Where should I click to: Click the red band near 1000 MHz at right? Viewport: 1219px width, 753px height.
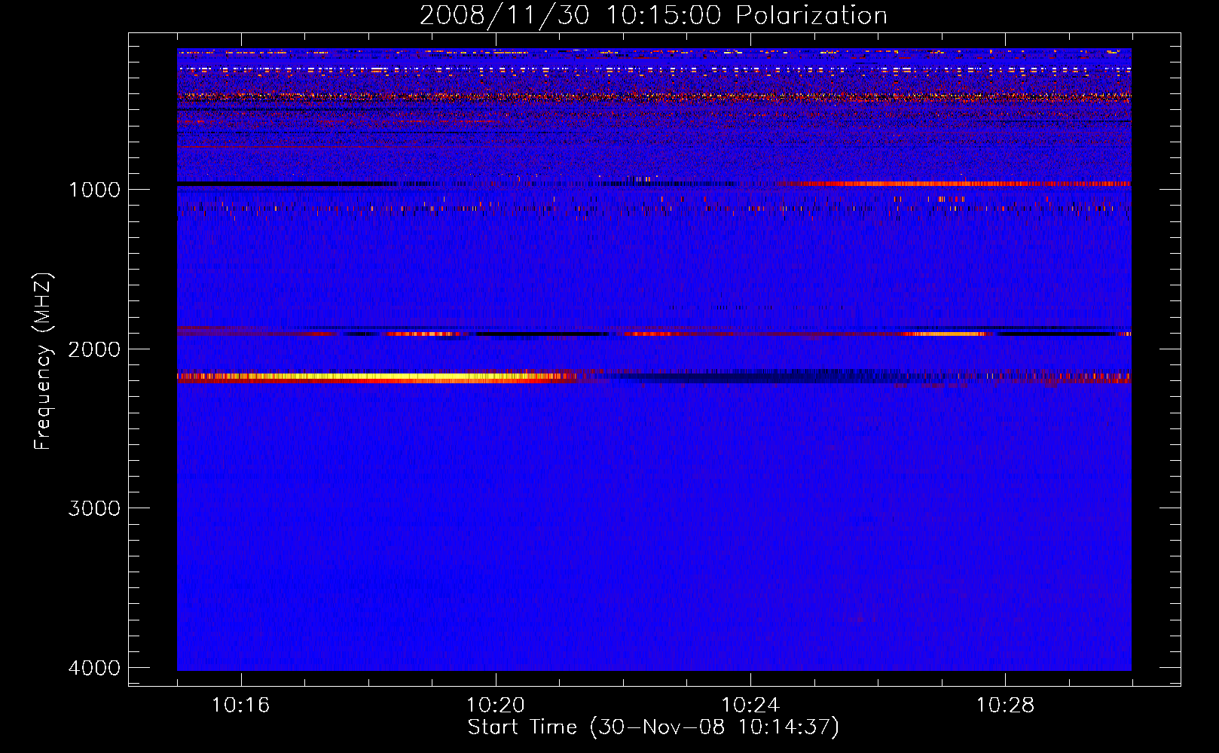pos(955,184)
